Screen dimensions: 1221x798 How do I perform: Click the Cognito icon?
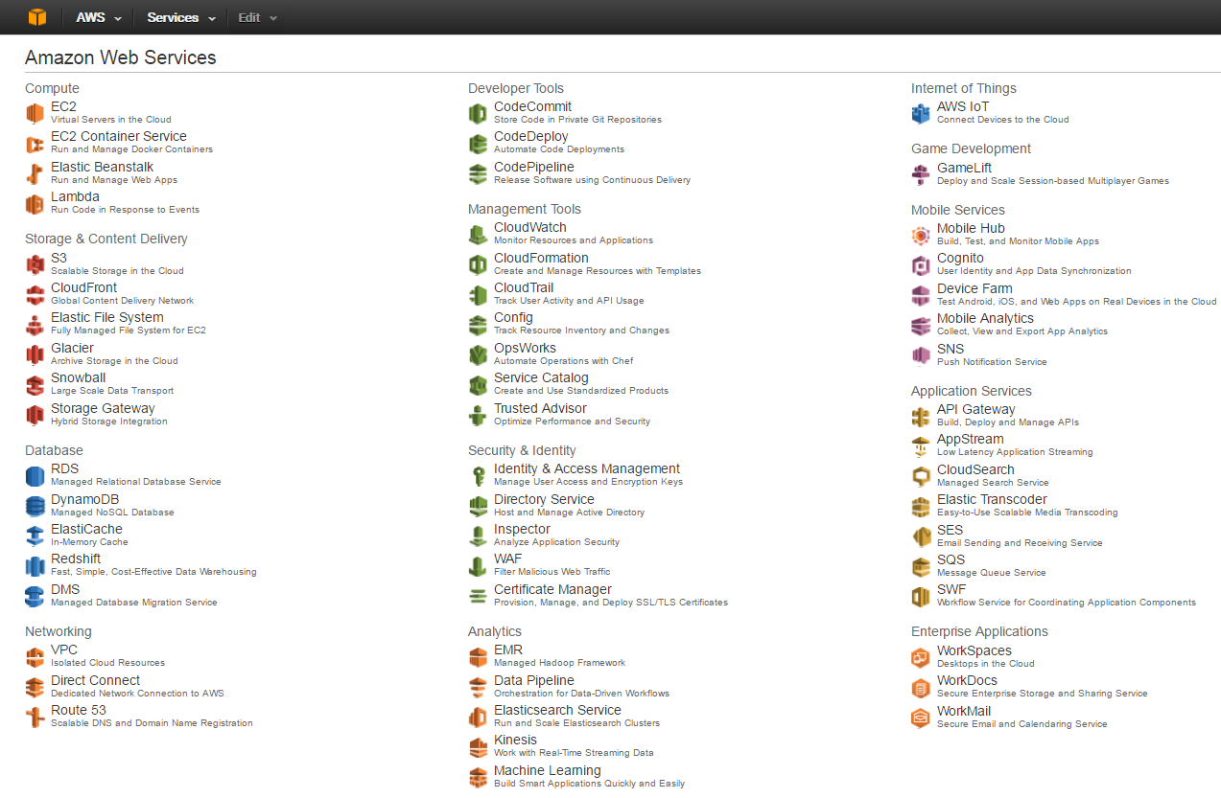point(921,264)
